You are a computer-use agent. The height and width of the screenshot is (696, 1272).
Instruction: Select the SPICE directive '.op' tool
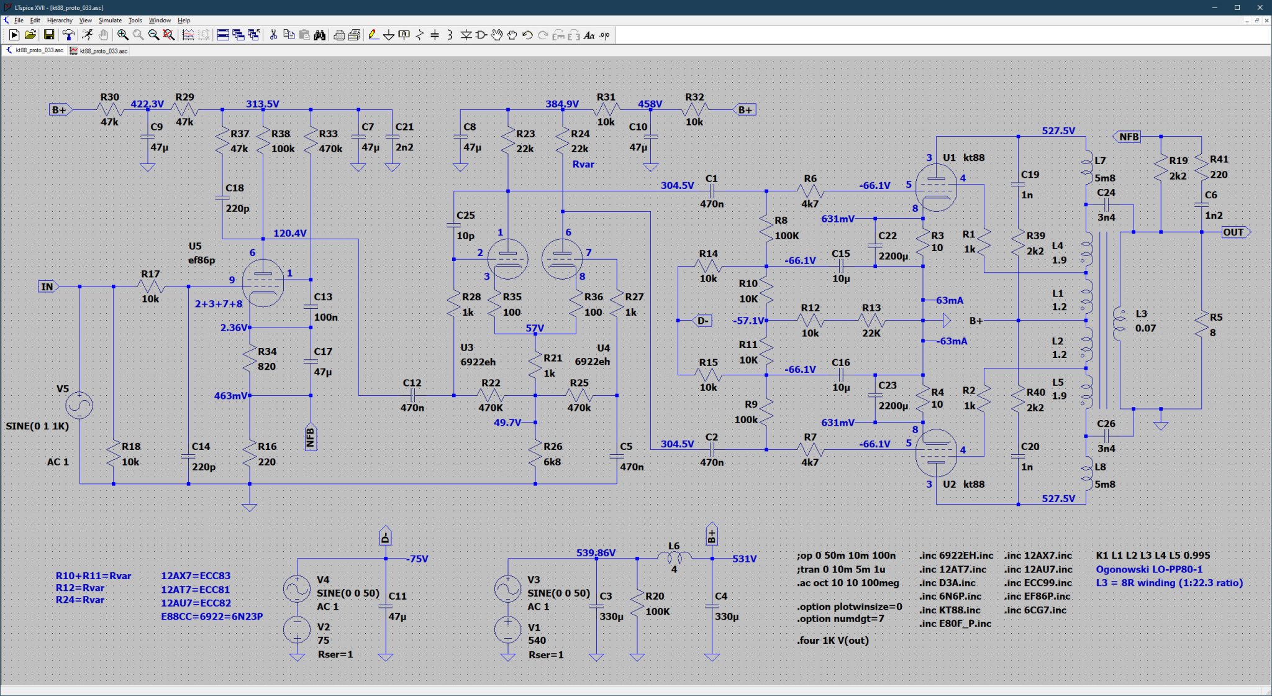604,35
